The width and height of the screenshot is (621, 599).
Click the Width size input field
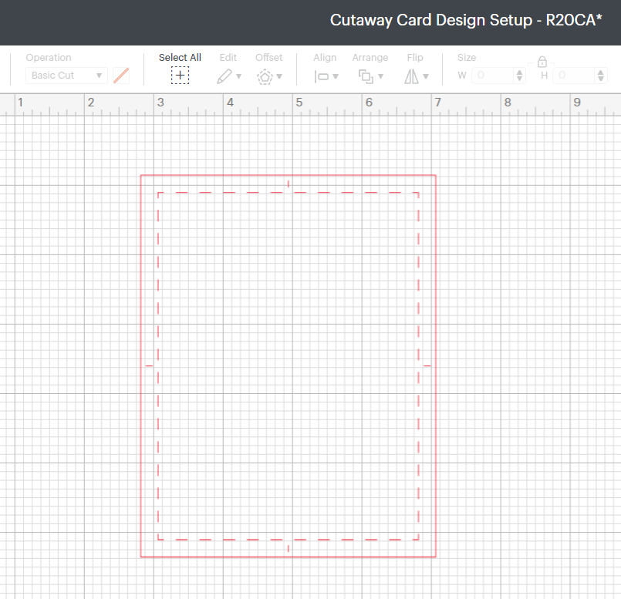tap(492, 76)
